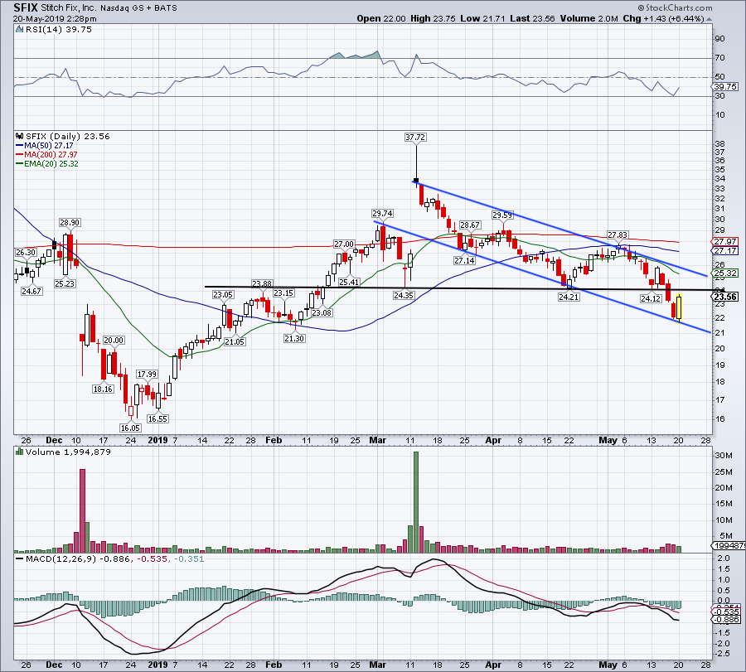Click the up-triangle after the Chg percentage
The image size is (746, 672).
709,19
